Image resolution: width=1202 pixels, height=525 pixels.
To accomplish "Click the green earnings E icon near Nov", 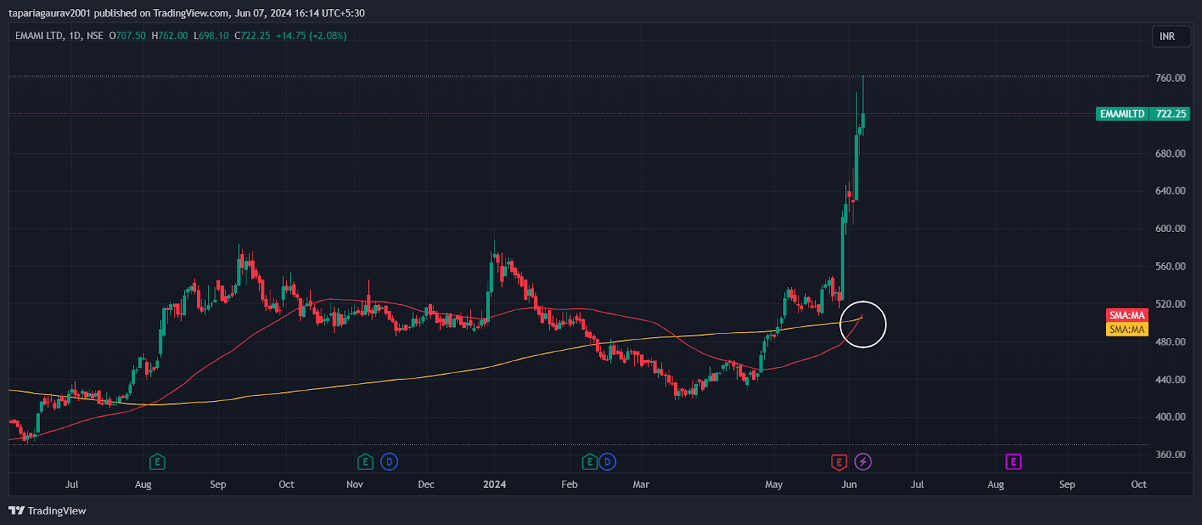I will tap(365, 462).
